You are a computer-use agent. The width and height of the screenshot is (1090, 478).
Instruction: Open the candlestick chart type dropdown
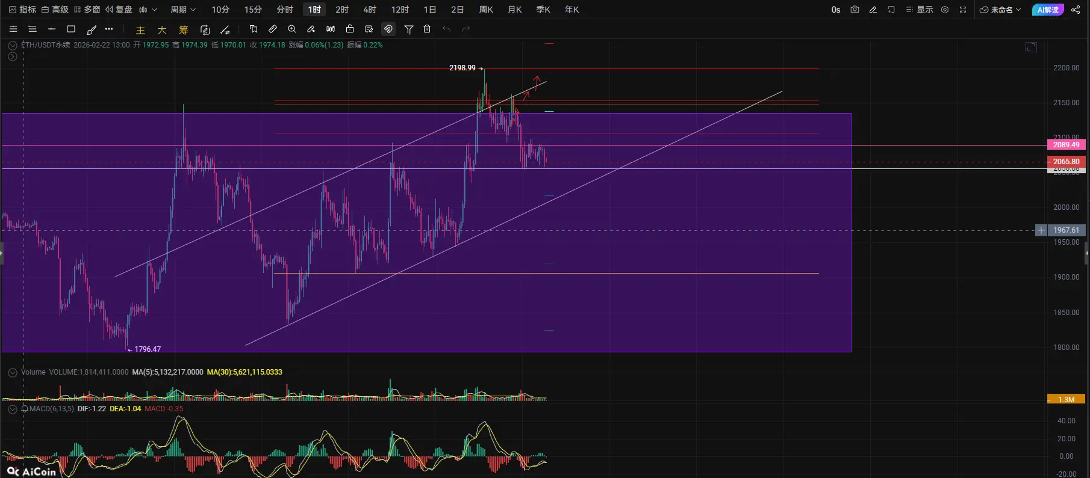pyautogui.click(x=148, y=10)
